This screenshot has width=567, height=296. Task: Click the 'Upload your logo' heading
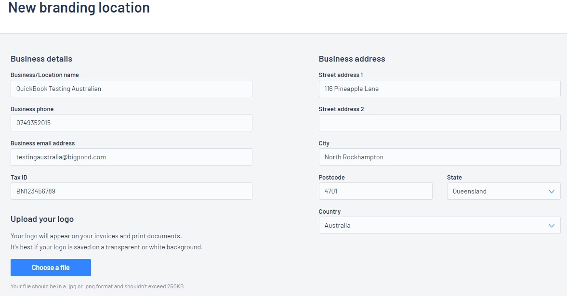pyautogui.click(x=42, y=219)
